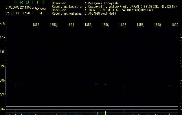This screenshot has height=115, width=182.
Task: Click the meteor echo near 1857
Action: (125, 88)
